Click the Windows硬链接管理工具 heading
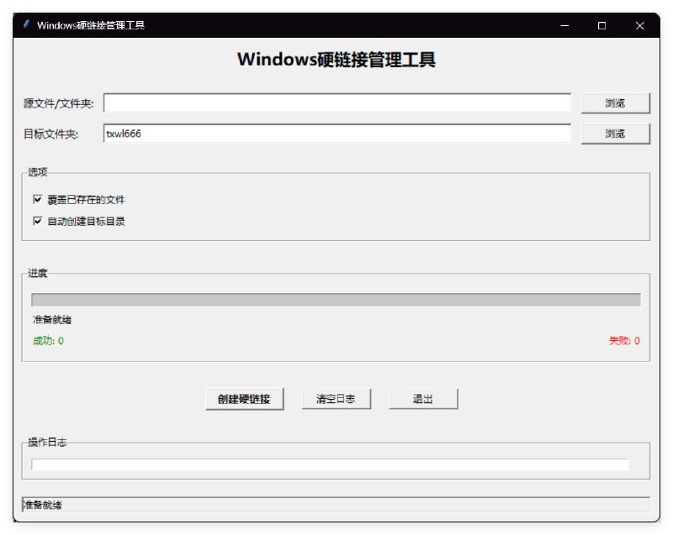This screenshot has width=673, height=535. (336, 60)
